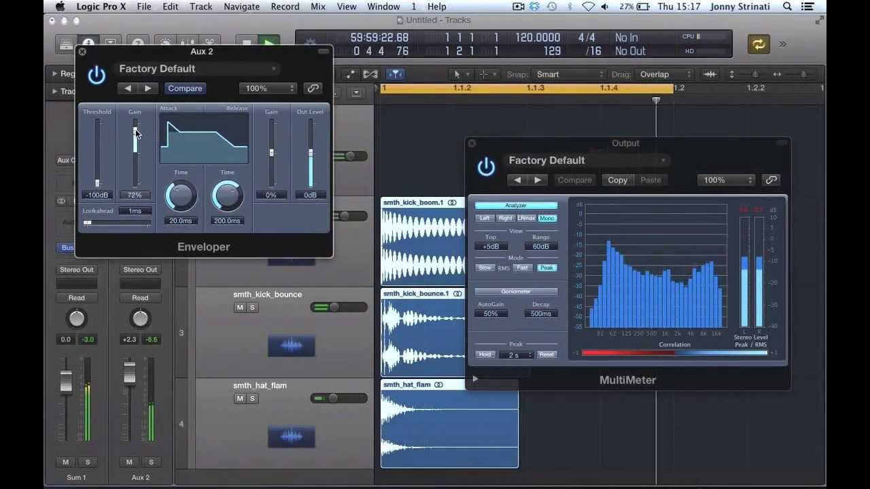
Task: Open MultiMeter Peak hold time 2 s dropdown
Action: 515,355
